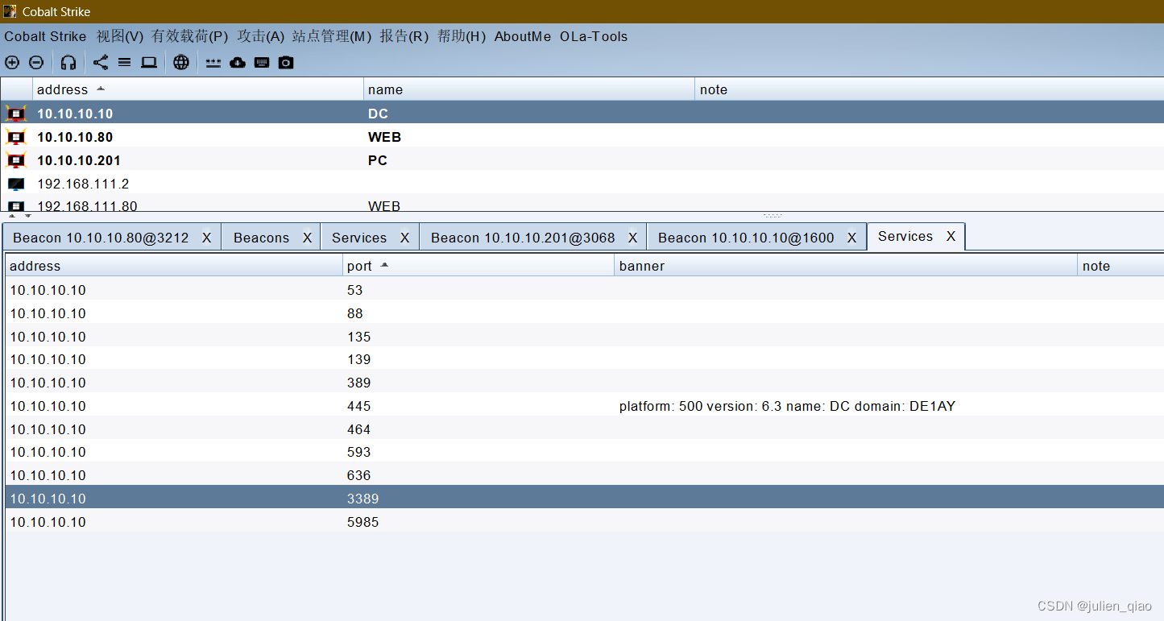
Task: Select target 10.10.10.80 row
Action: tap(582, 137)
